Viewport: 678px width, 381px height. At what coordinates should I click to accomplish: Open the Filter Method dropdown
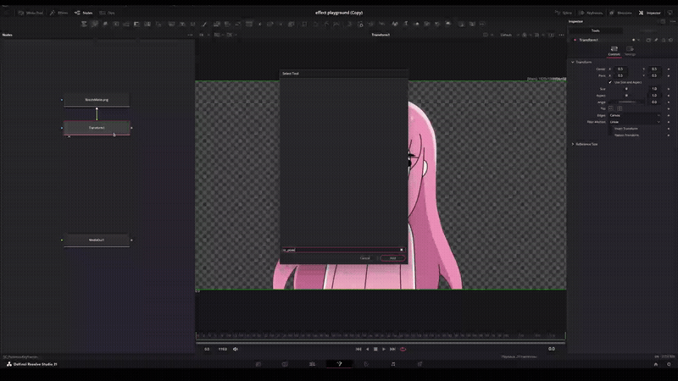point(634,122)
